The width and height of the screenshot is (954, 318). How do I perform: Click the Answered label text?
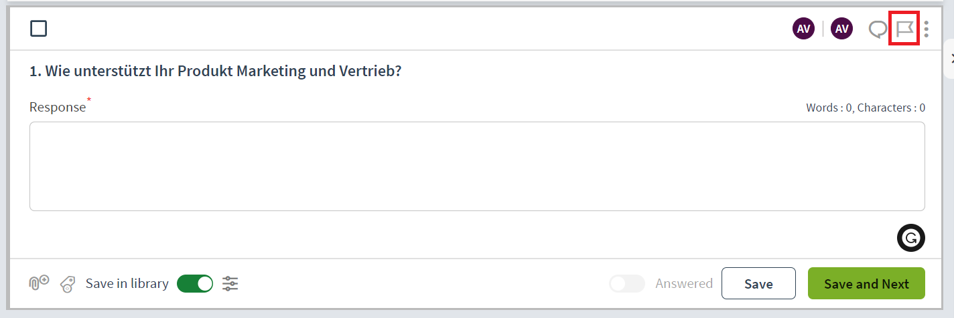[684, 284]
